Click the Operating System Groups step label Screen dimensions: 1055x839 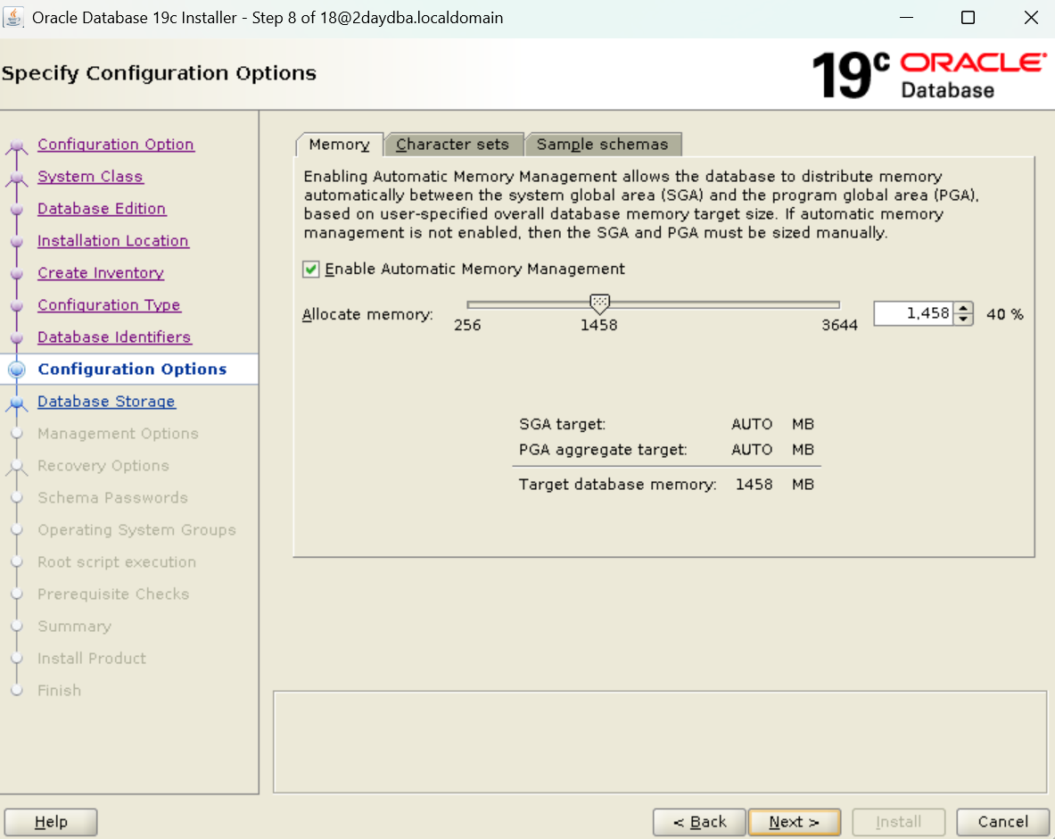[x=136, y=530]
